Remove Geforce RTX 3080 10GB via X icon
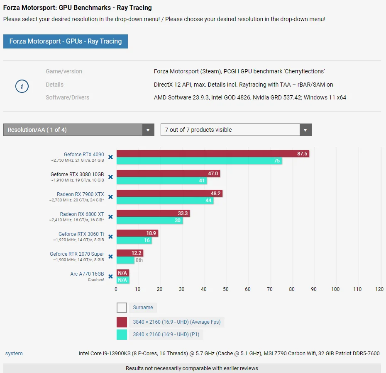Viewport: 386px width, 373px height. [x=110, y=177]
